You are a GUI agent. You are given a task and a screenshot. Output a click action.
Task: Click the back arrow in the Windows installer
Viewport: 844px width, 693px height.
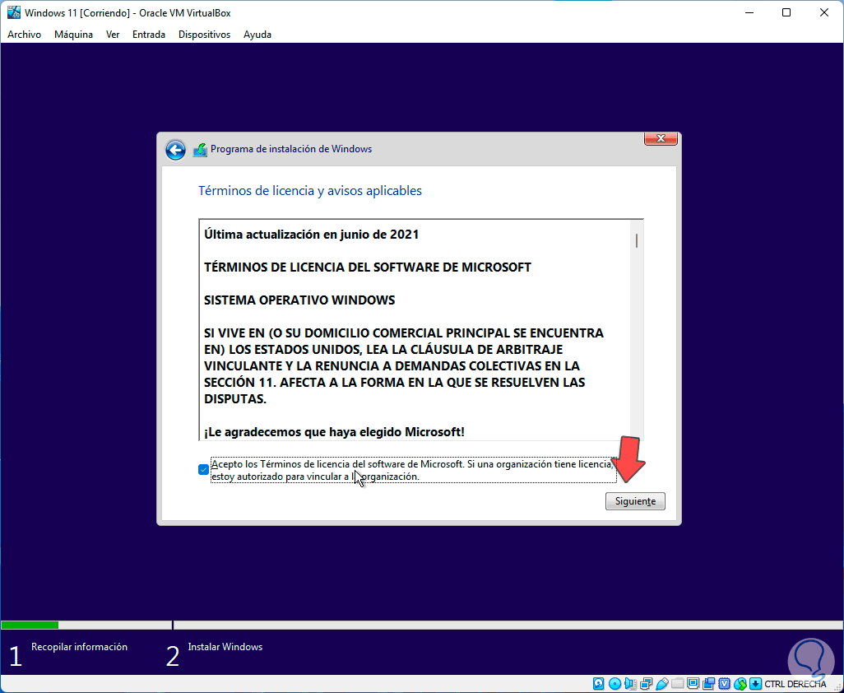click(x=175, y=150)
